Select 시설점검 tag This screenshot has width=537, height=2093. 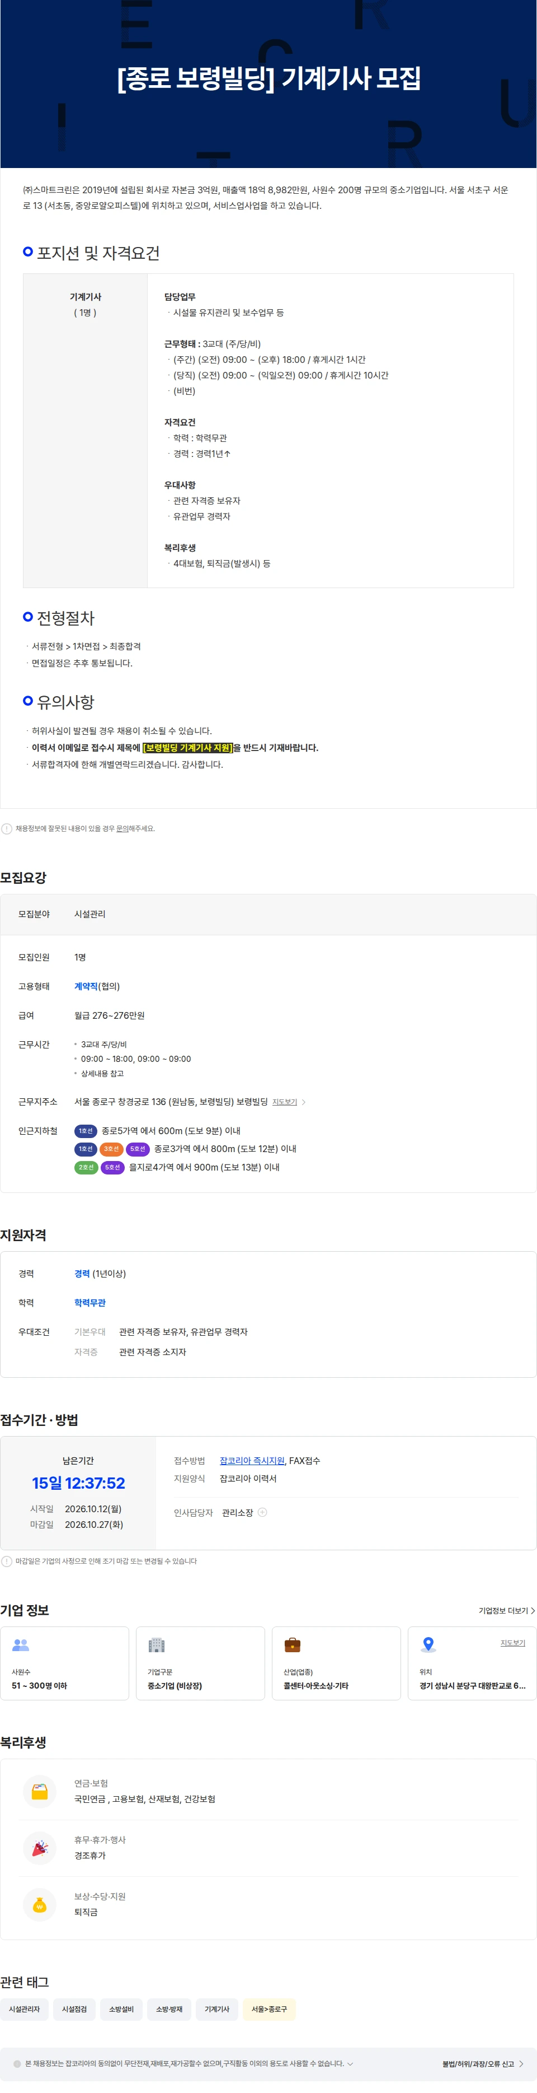pos(74,2008)
